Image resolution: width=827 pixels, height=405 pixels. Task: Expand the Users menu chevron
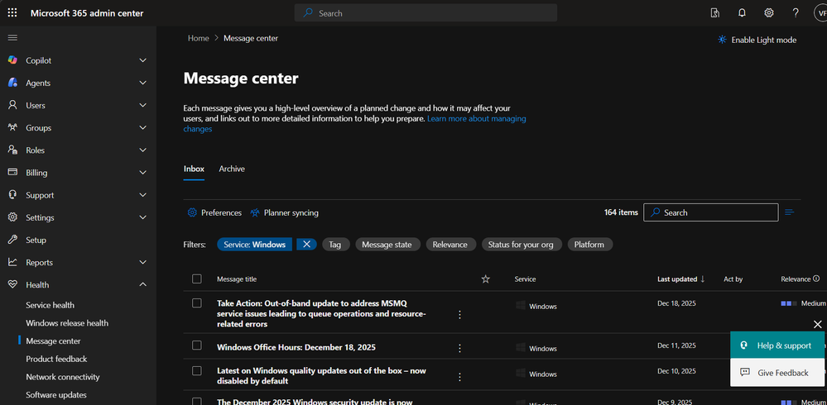(142, 105)
